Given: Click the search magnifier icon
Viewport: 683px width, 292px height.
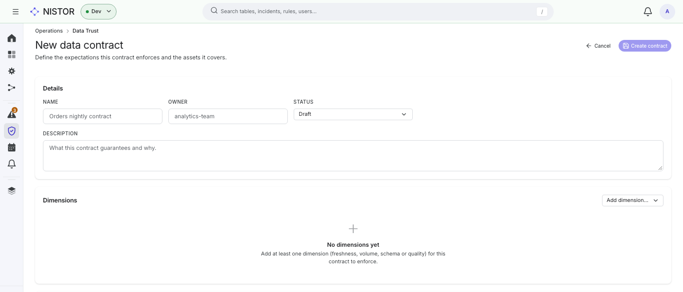Looking at the screenshot, I should pos(214,11).
